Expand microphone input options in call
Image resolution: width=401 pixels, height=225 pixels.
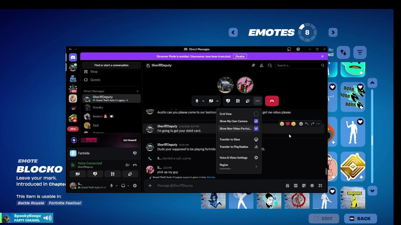click(x=203, y=101)
